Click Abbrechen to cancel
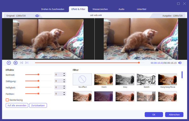Screen dimensions: 189x121 [x=174, y=114]
